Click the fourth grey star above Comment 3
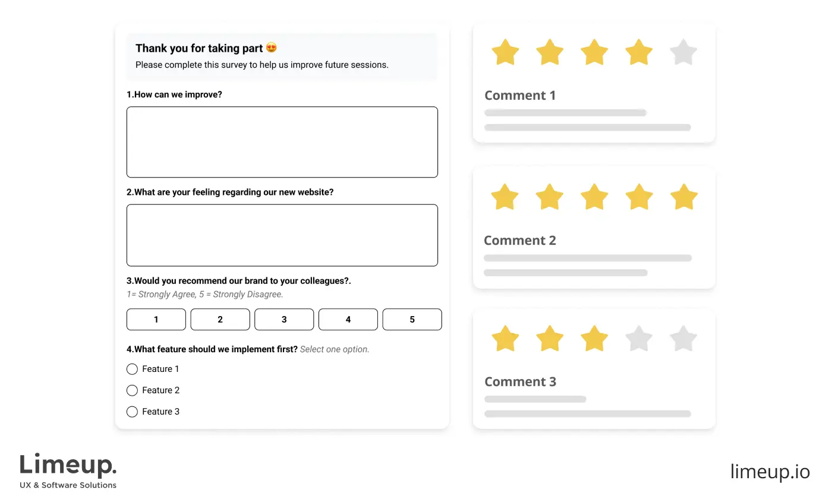832x499 pixels. [639, 339]
